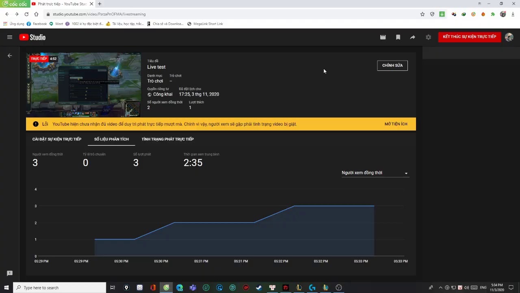Reload the page in browser

tap(26, 14)
